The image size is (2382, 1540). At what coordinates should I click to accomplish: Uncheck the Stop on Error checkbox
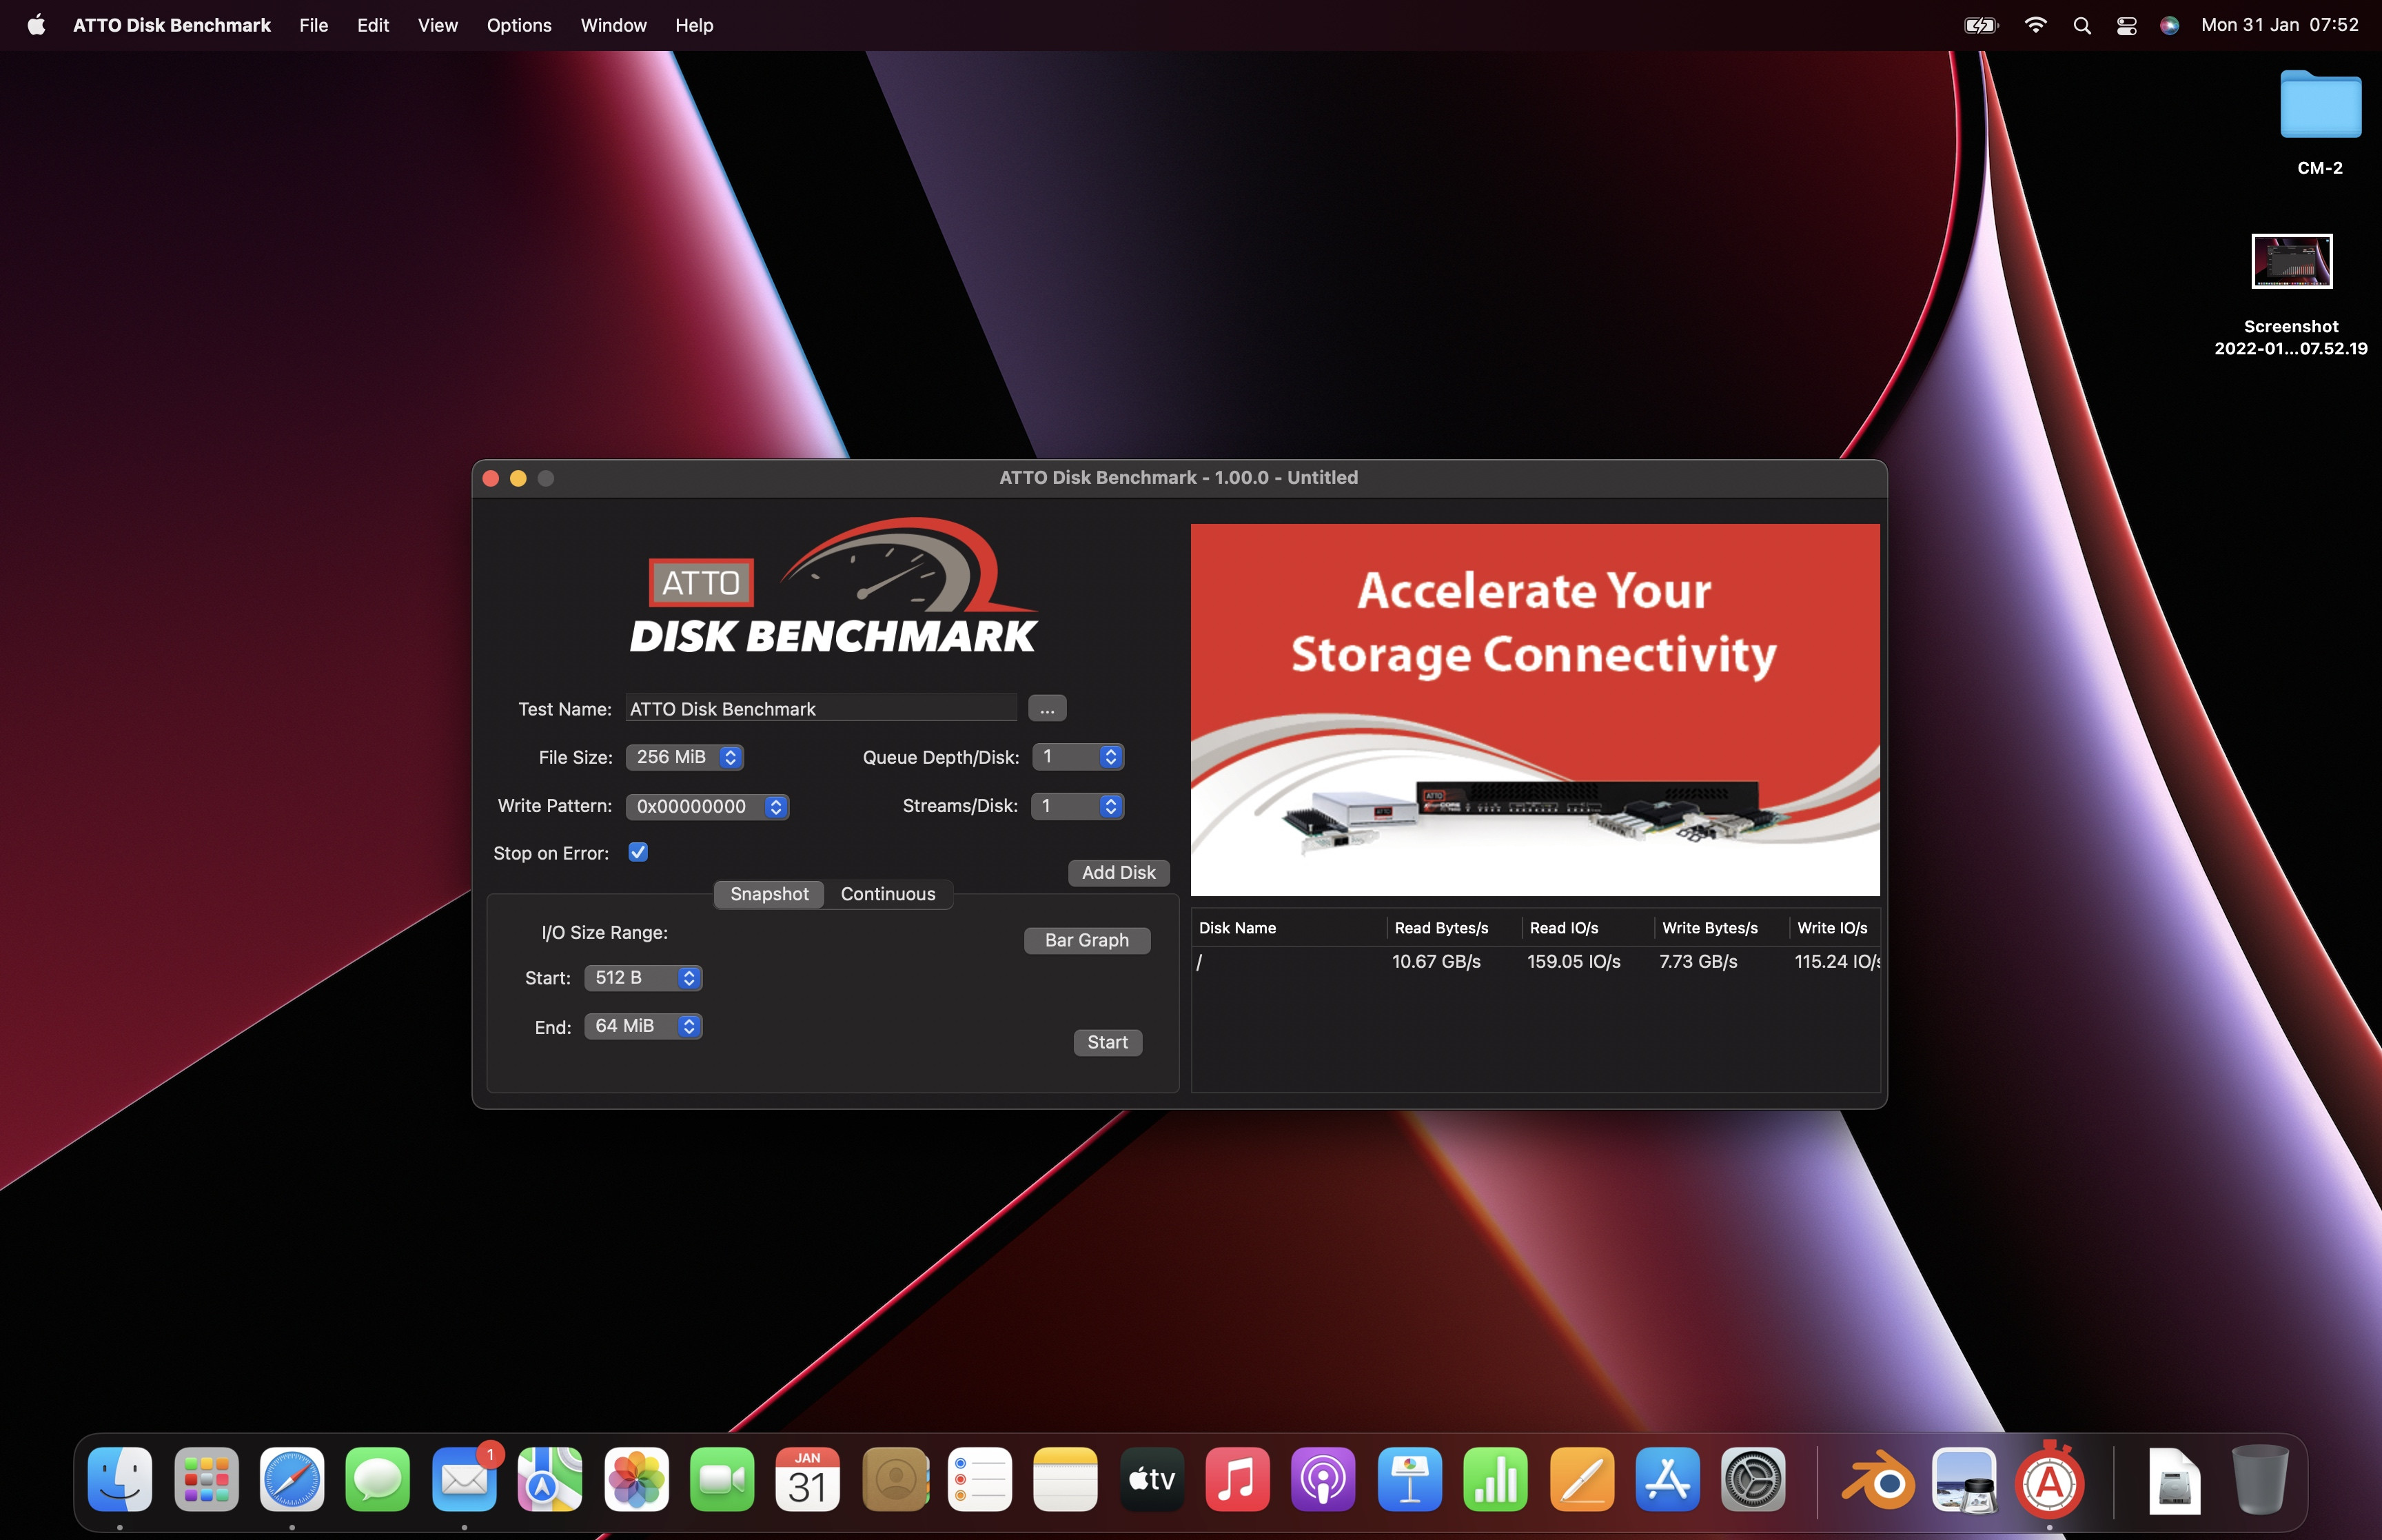(x=638, y=852)
